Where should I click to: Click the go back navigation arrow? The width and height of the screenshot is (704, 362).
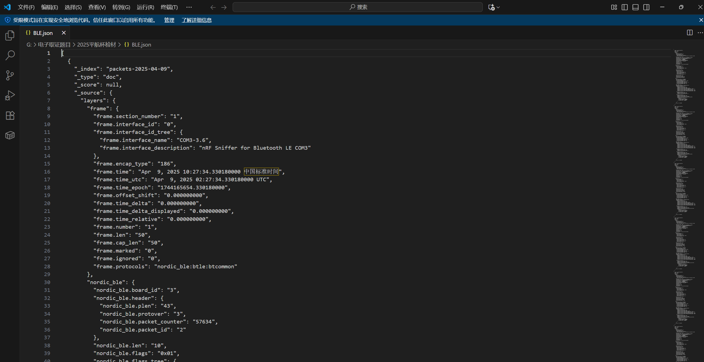pos(213,7)
